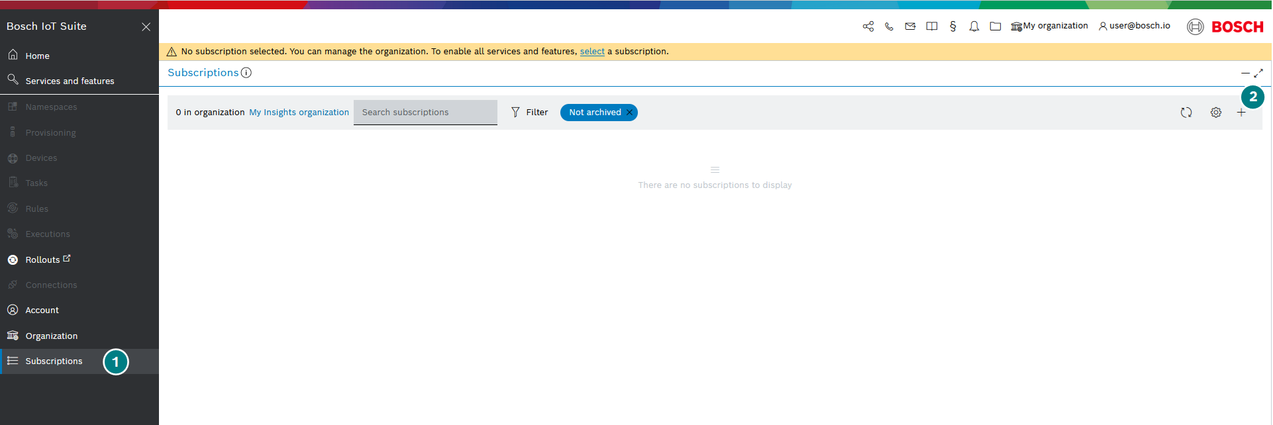Click the Account person icon
This screenshot has height=425, width=1273.
point(13,310)
